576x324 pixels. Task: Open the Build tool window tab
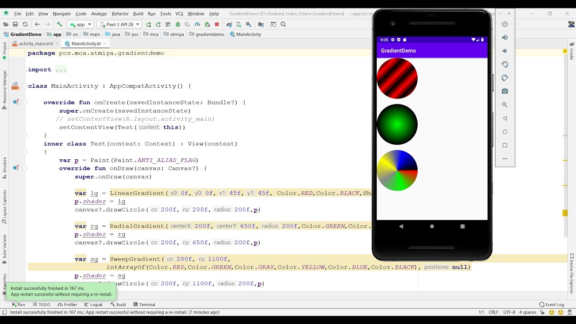click(118, 305)
